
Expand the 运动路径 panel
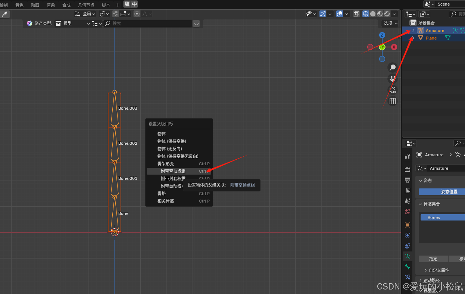[x=421, y=281]
